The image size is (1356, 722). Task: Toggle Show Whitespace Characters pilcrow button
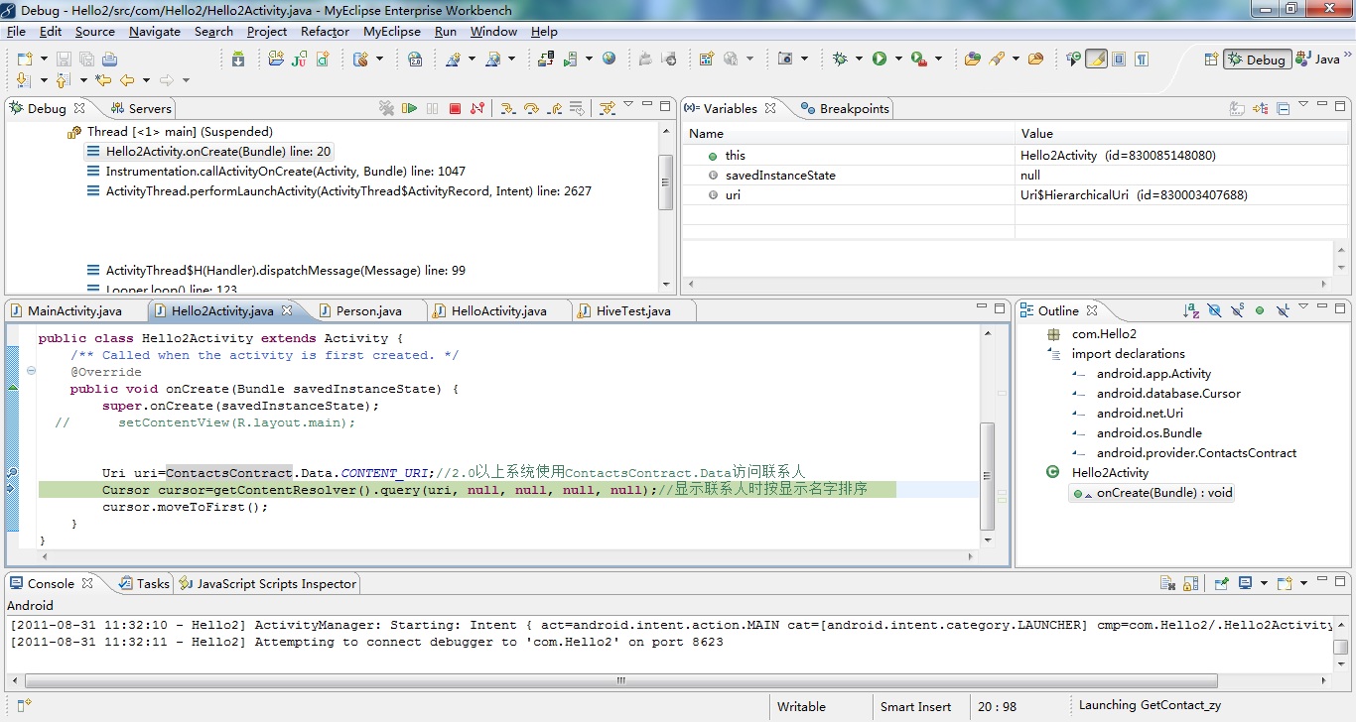point(1142,60)
